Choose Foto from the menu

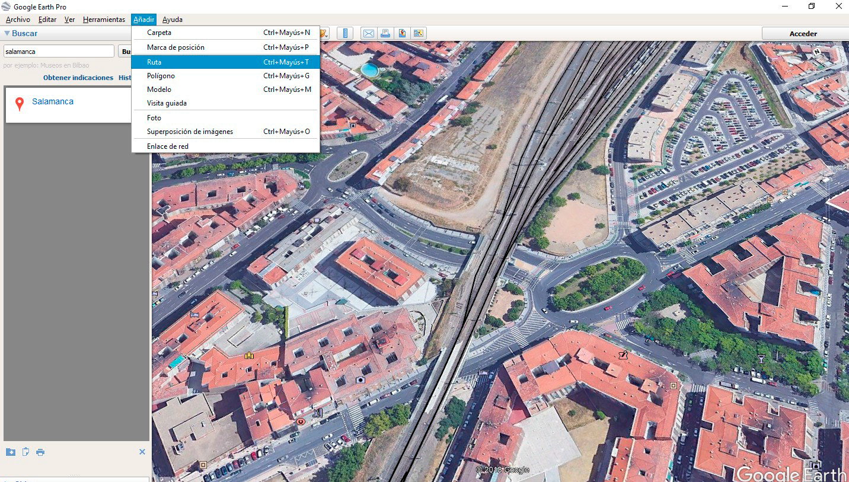click(226, 118)
